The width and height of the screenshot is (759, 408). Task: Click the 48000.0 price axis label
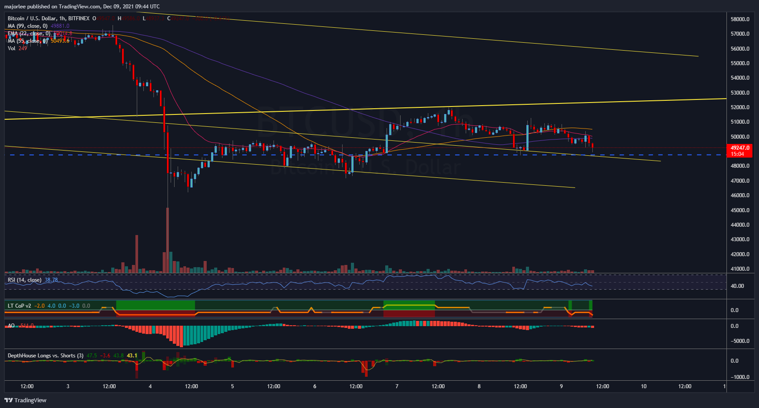[x=740, y=166]
